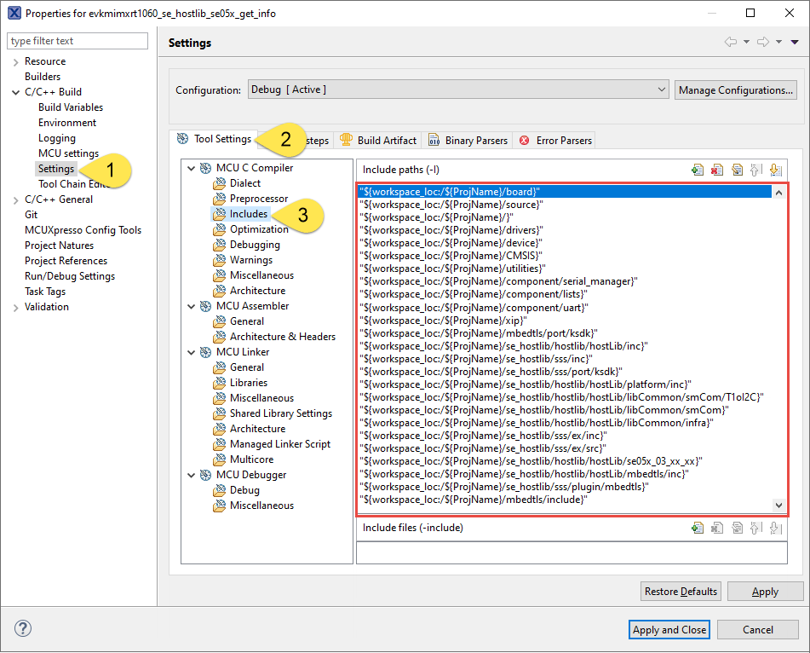The height and width of the screenshot is (653, 810).
Task: Go back to previous properties page
Action: pos(731,42)
